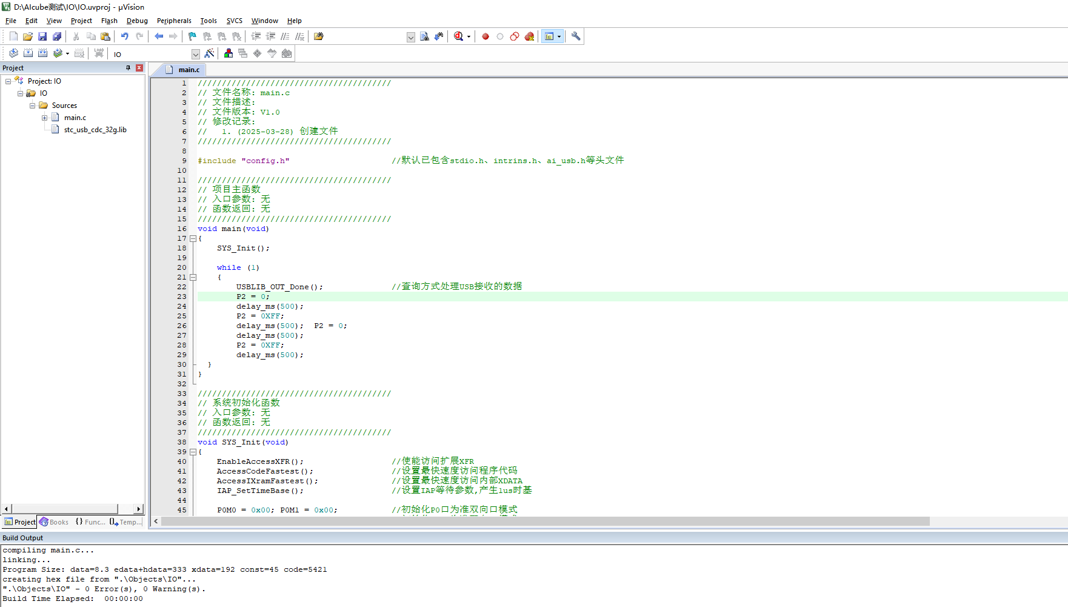Open the find text combo box dropdown
The image size is (1068, 607).
pos(410,37)
